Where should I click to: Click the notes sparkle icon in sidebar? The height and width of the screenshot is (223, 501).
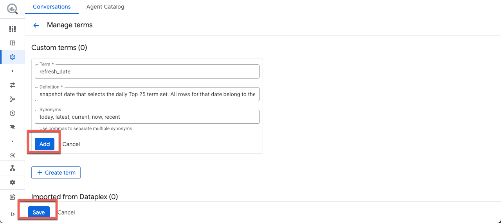tap(13, 197)
